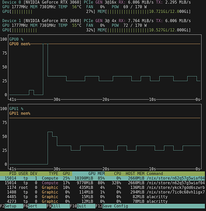Screen dimensions: 206x211
Task: Click the highlighted GPU MEM column header
Action: click(x=89, y=173)
